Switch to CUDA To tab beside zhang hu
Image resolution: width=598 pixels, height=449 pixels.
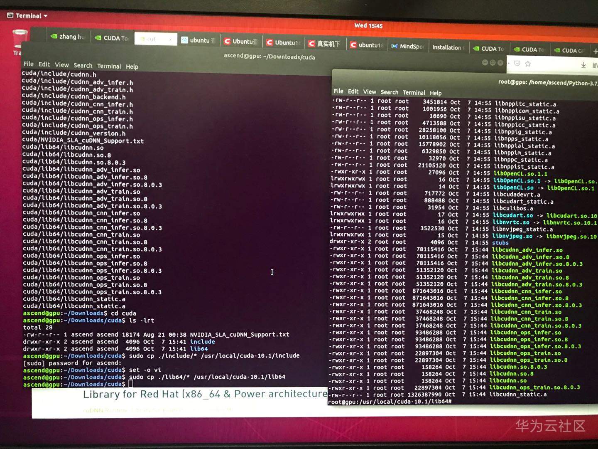point(112,38)
